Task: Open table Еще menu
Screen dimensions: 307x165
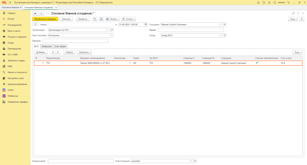Action: tap(298, 52)
